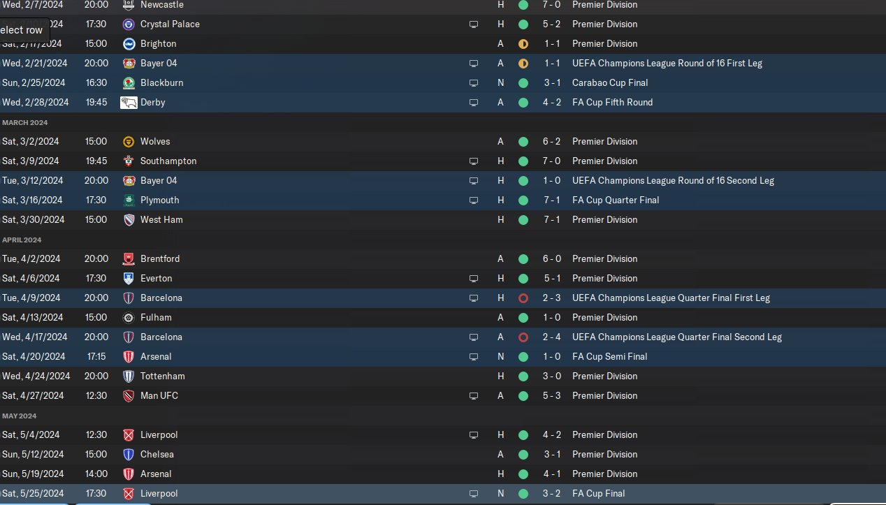Open the Blackburn team link
Screen dimensions: 886x505
(161, 82)
